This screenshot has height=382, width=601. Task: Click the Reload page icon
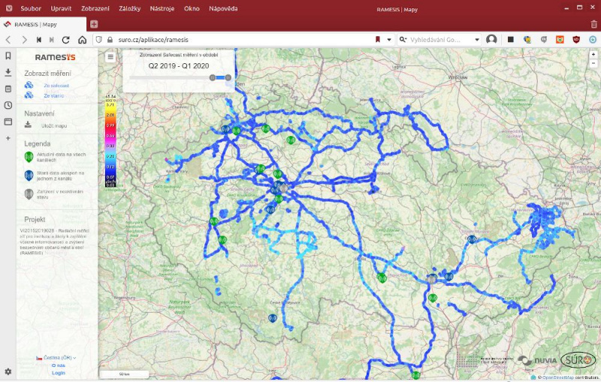click(66, 40)
